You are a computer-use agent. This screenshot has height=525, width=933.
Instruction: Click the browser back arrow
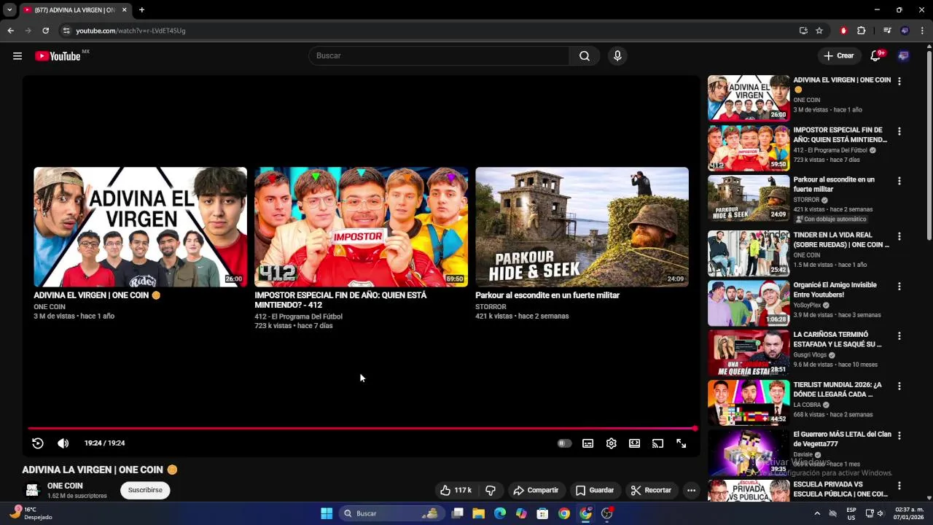(x=10, y=31)
